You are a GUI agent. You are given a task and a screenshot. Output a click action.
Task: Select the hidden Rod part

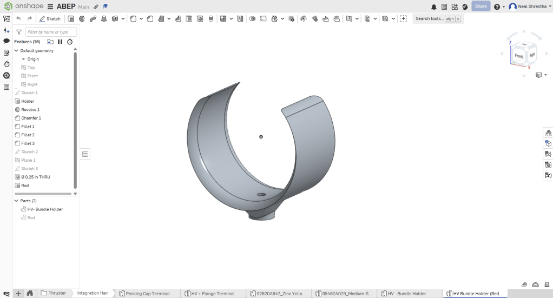pyautogui.click(x=31, y=217)
